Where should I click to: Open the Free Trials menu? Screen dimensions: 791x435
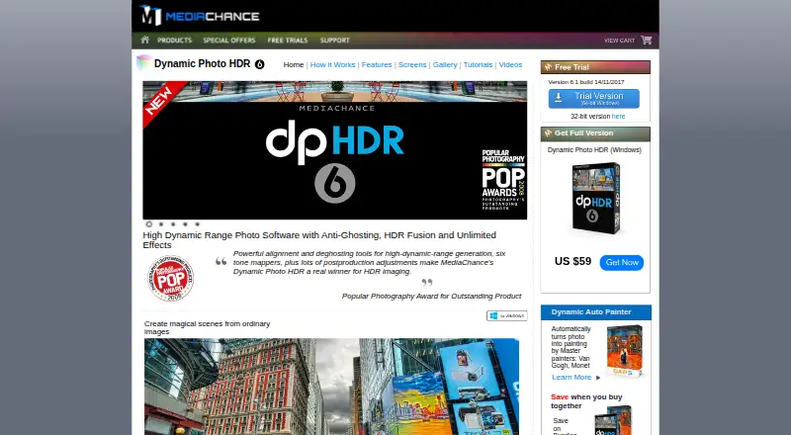coord(288,40)
